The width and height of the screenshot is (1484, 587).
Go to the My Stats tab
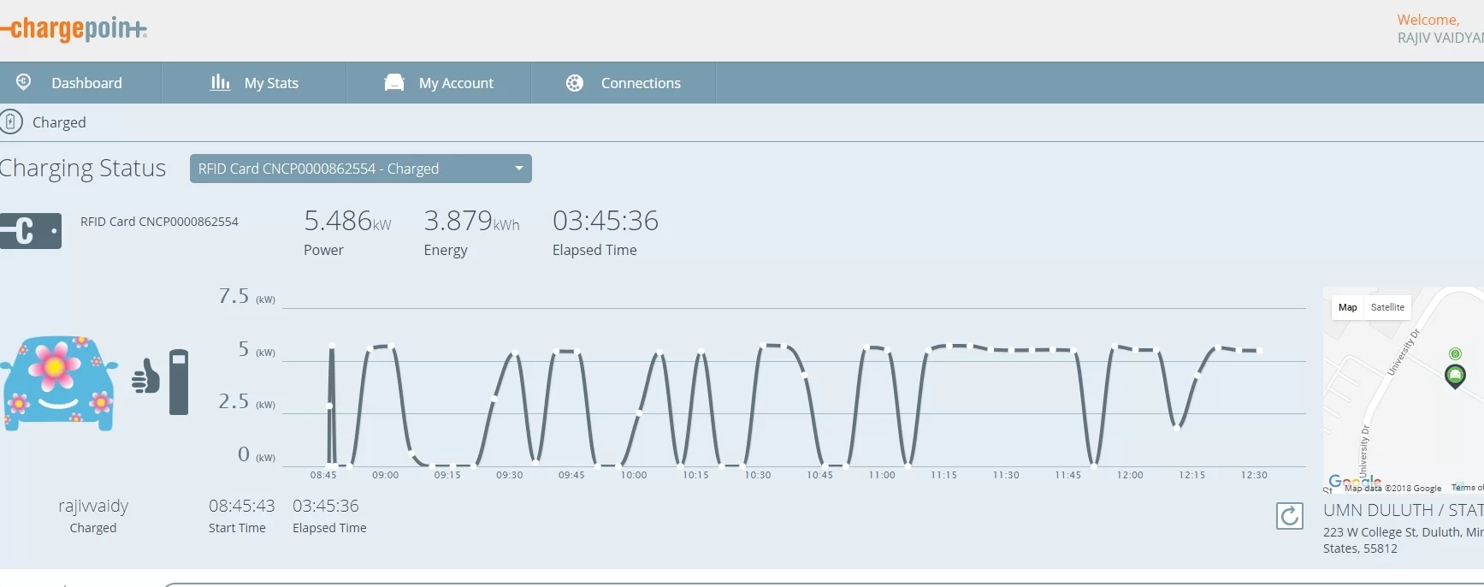271,83
